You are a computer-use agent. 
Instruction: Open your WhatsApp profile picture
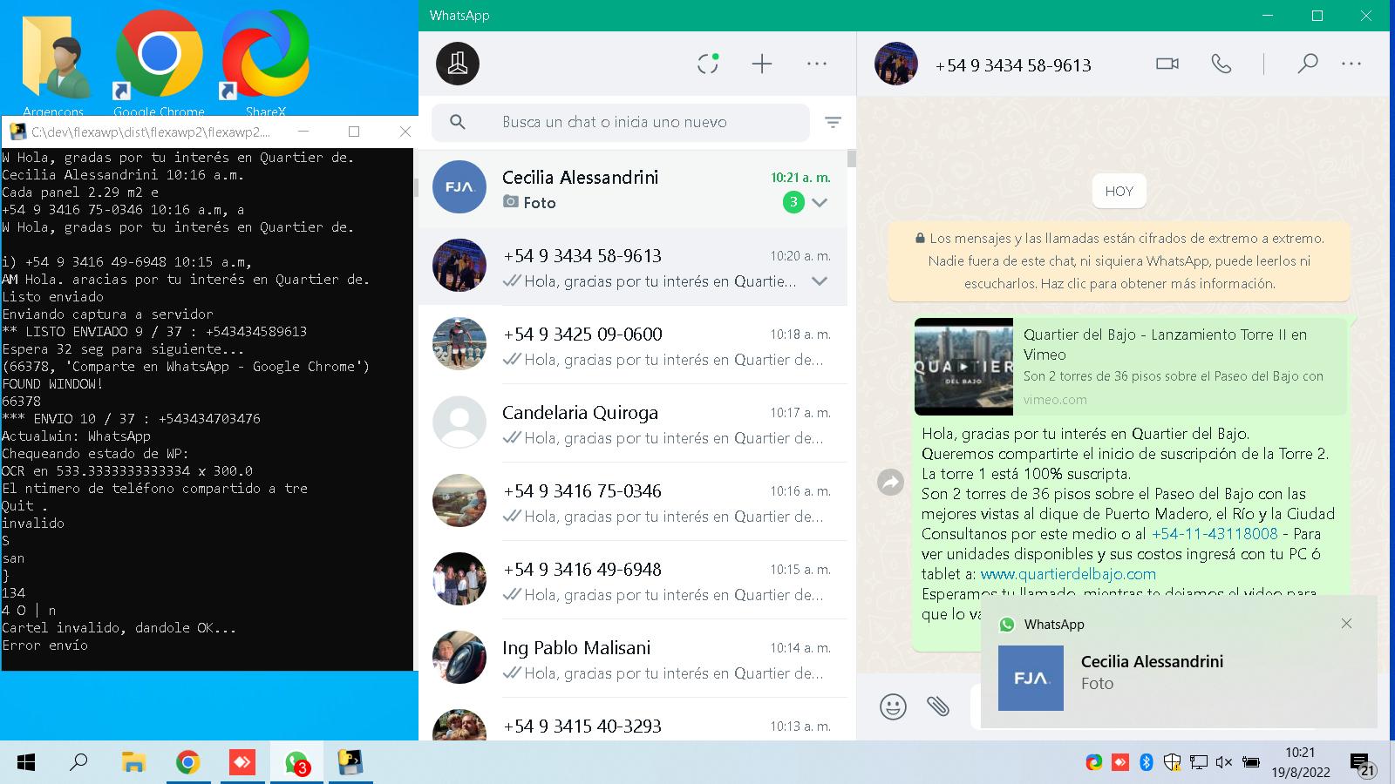pyautogui.click(x=458, y=64)
